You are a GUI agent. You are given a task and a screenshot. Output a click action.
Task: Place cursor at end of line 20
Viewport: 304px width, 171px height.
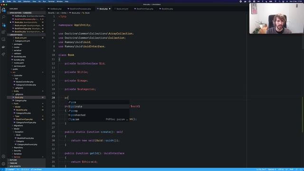(68, 98)
